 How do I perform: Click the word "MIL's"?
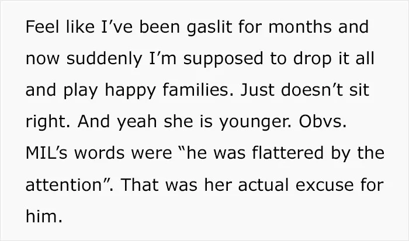46,153
